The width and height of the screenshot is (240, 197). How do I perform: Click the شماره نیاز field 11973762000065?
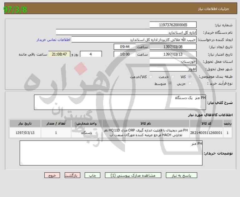(x=173, y=25)
